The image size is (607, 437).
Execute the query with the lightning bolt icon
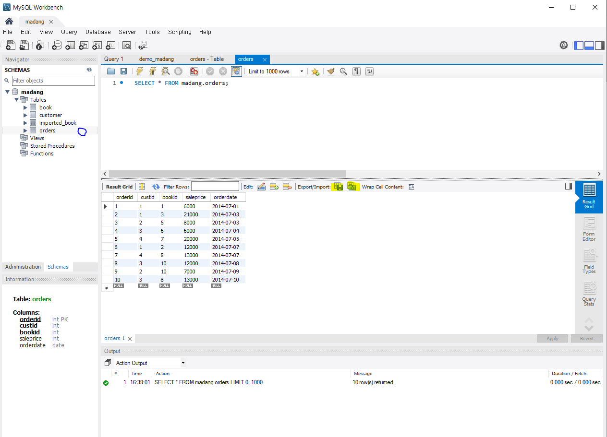[x=140, y=71]
